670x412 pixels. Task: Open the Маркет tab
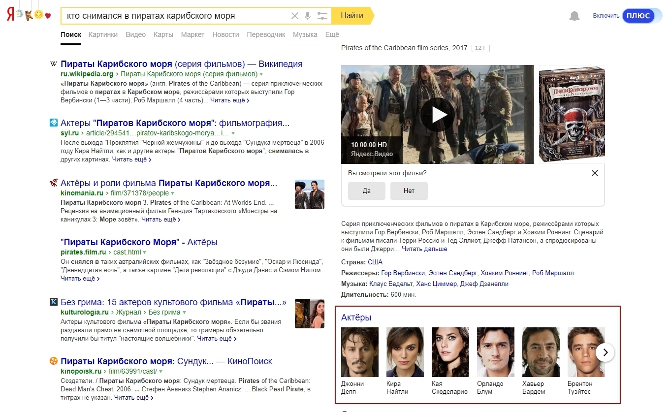click(x=192, y=35)
